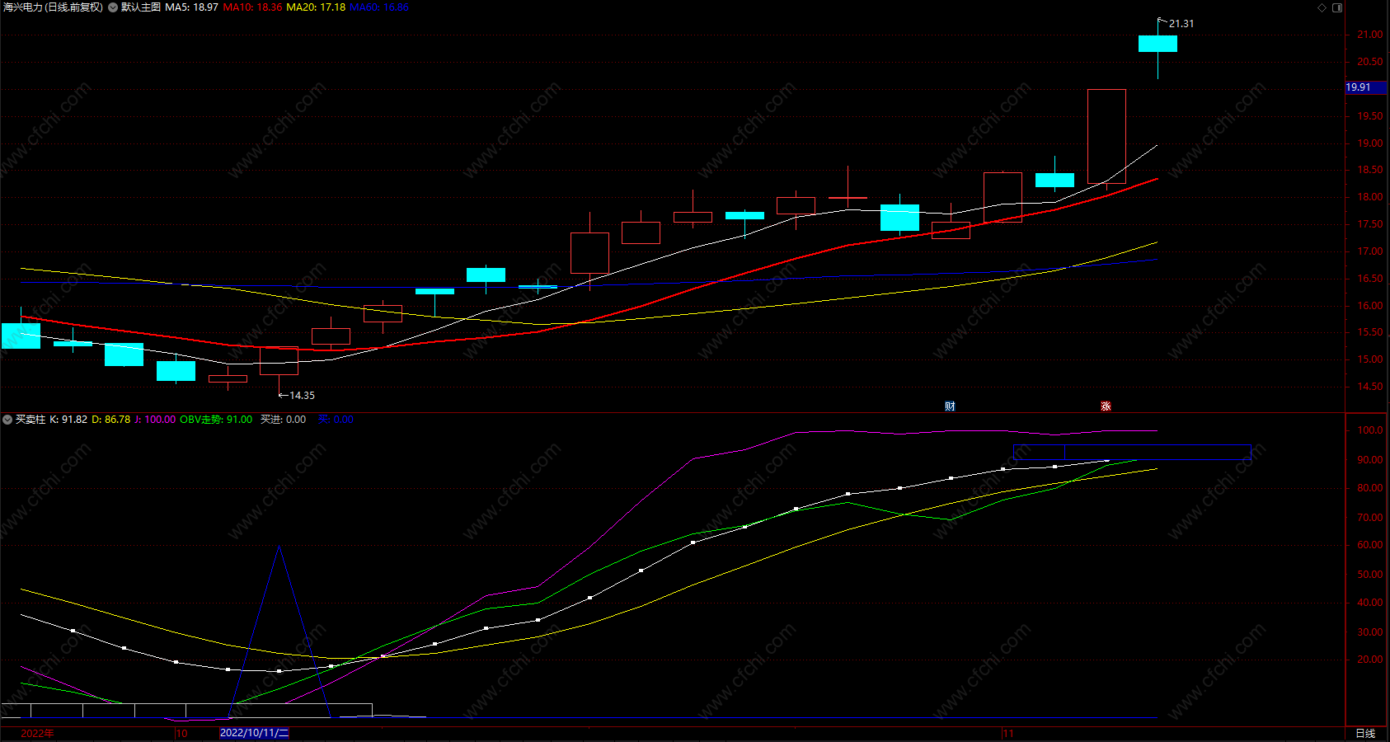Click the K: 91.82 indicator value

68,420
